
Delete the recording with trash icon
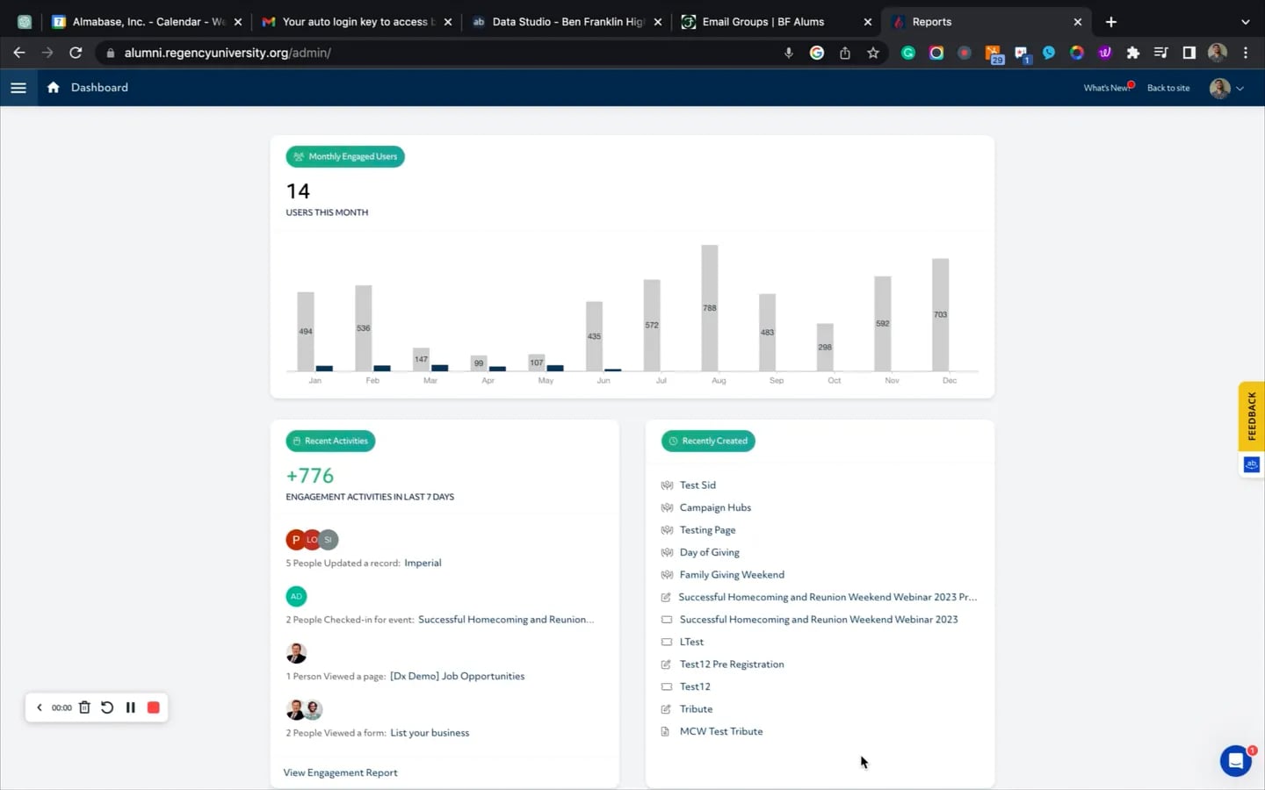tap(84, 707)
